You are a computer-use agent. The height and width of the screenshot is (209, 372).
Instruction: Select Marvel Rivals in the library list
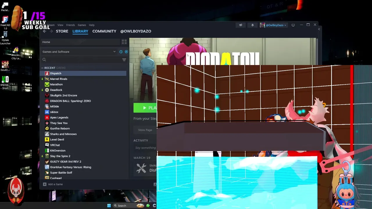click(83, 79)
